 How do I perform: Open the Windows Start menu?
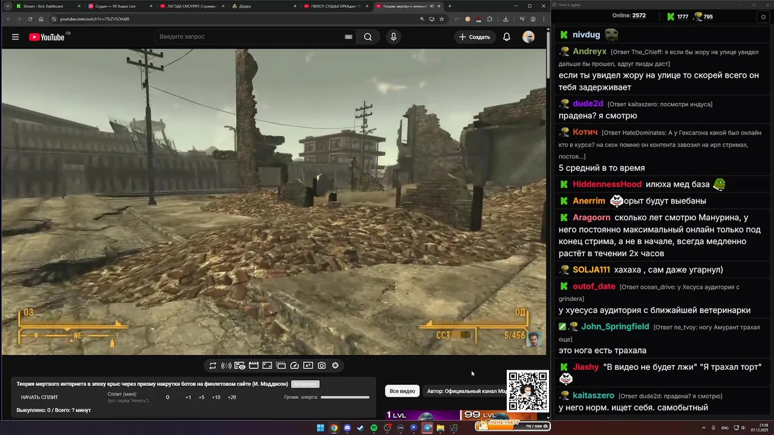[320, 428]
